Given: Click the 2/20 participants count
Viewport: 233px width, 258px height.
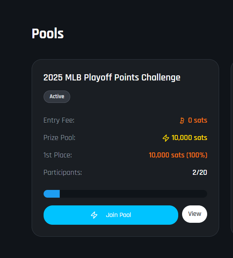Looking at the screenshot, I should 200,173.
